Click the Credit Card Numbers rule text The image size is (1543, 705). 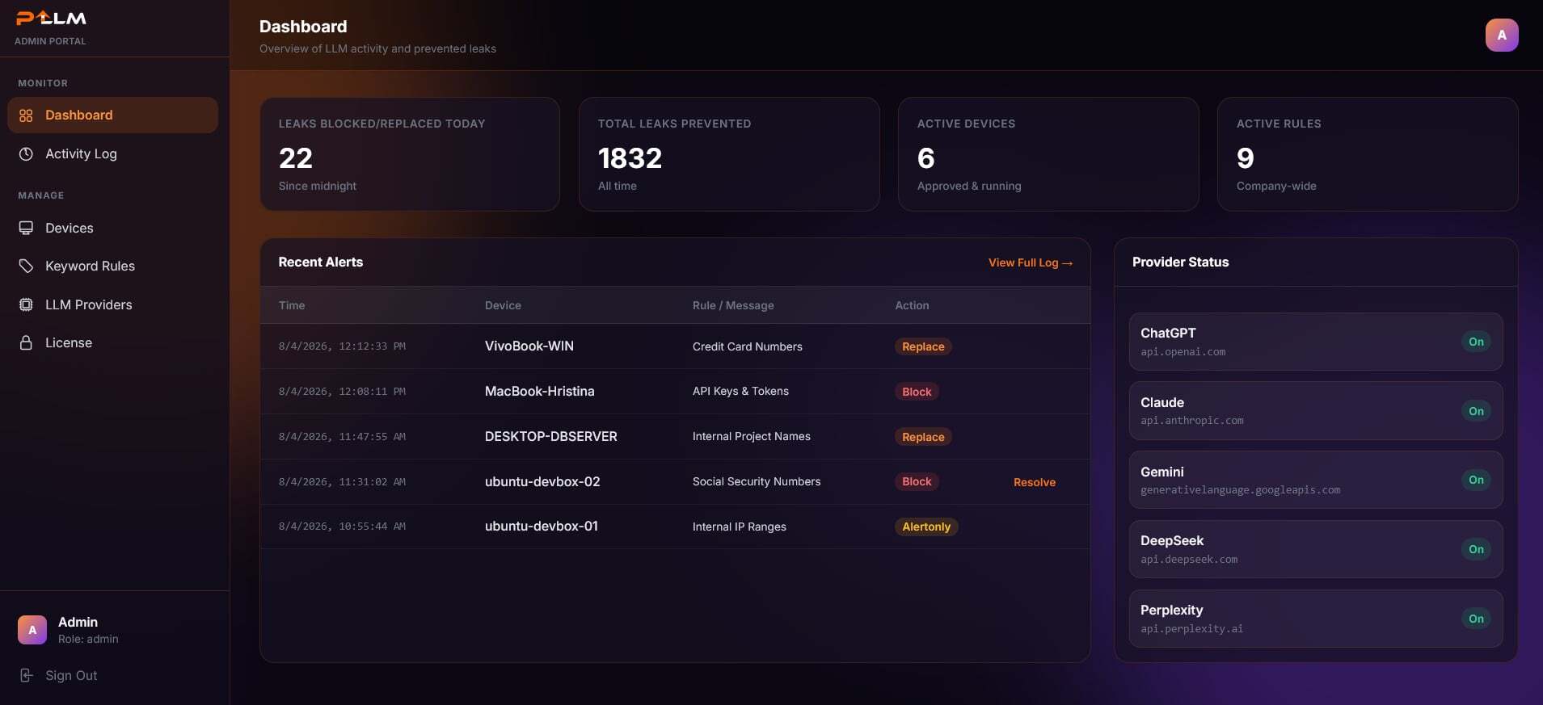coord(748,346)
